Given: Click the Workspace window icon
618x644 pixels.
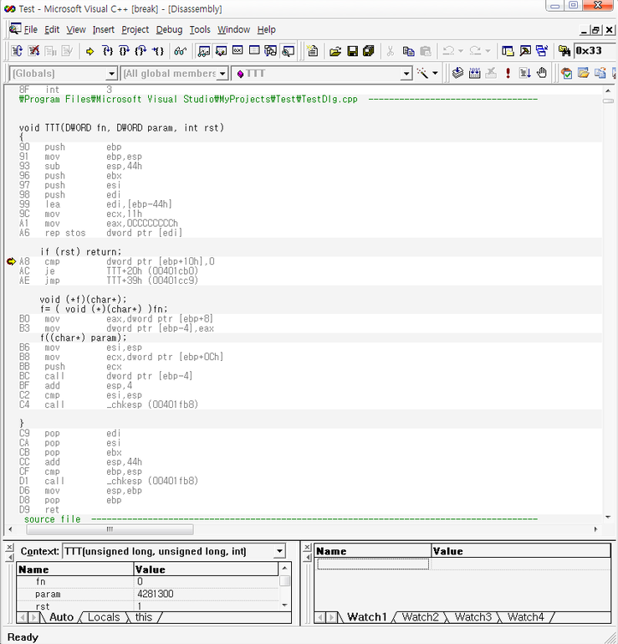Looking at the screenshot, I should 508,51.
